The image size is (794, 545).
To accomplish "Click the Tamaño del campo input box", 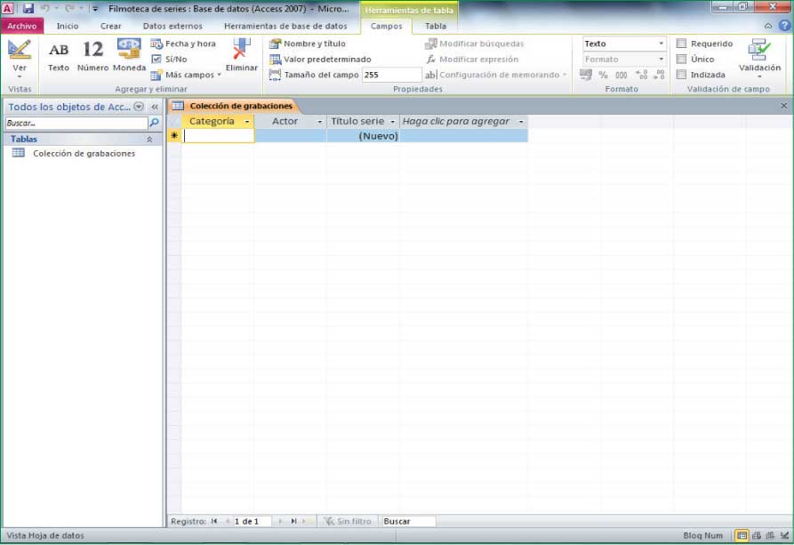I will 391,76.
